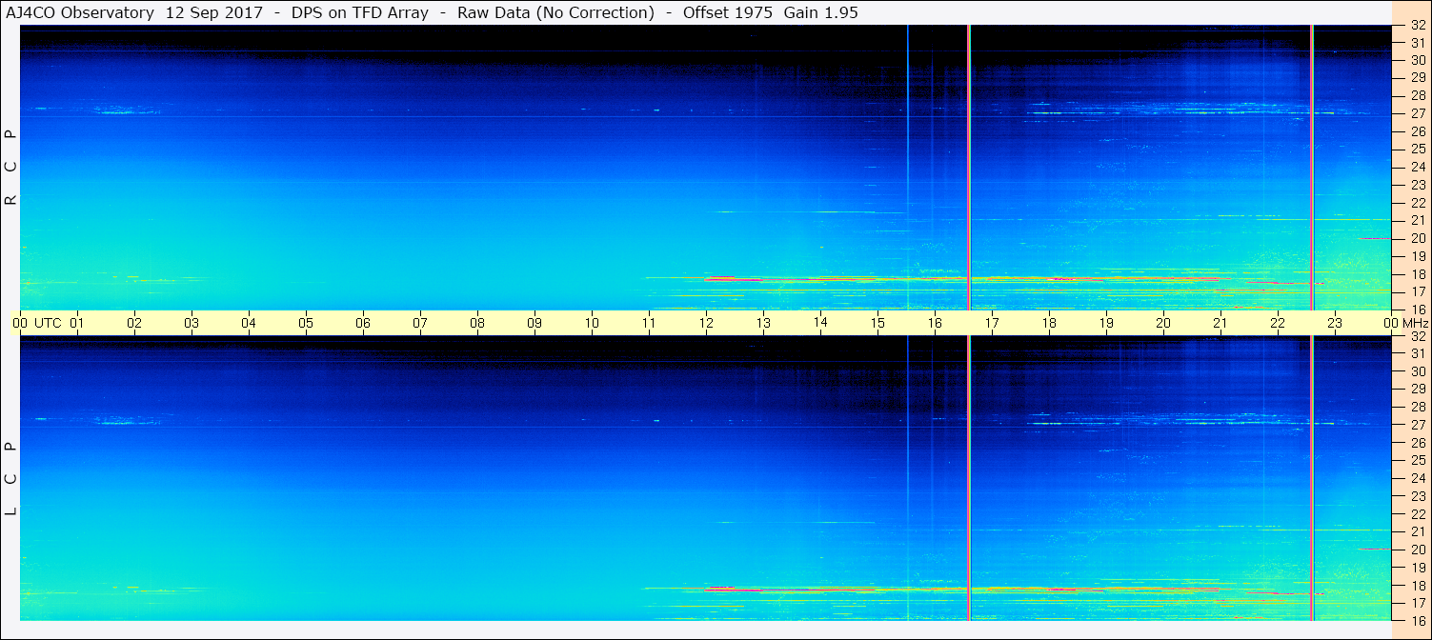Click the "AJ4CO Observatory" title text
Viewport: 1432px width, 640px height.
[80, 12]
